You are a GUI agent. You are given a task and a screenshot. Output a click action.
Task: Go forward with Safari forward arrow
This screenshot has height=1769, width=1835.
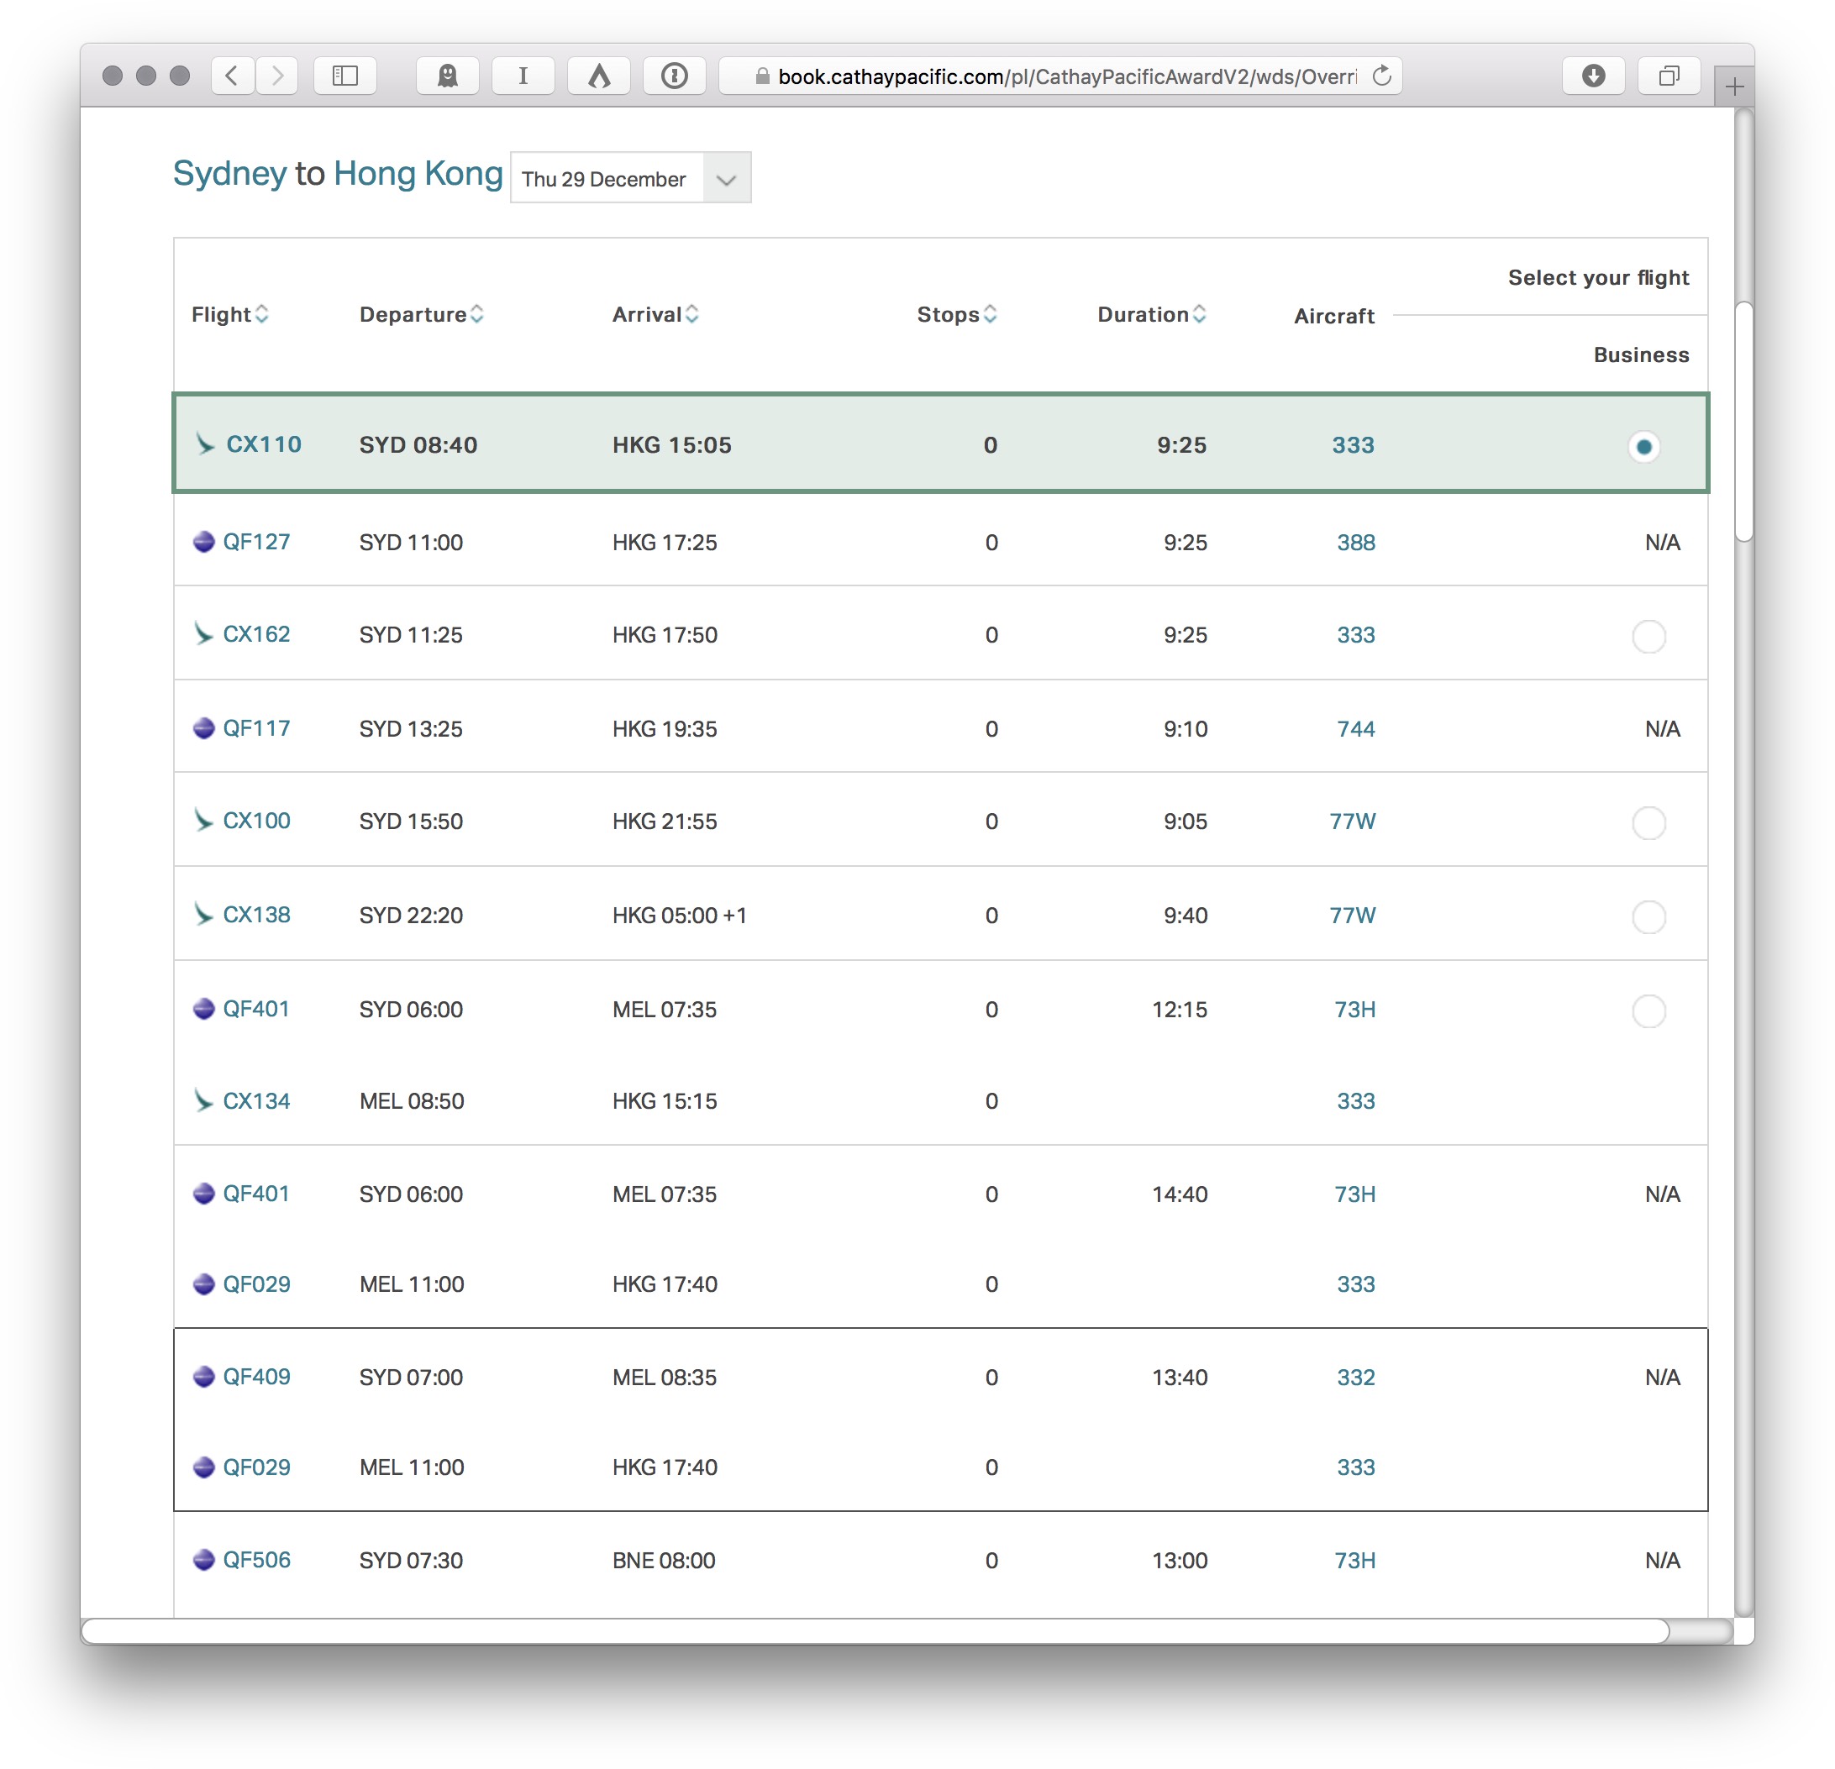coord(276,76)
